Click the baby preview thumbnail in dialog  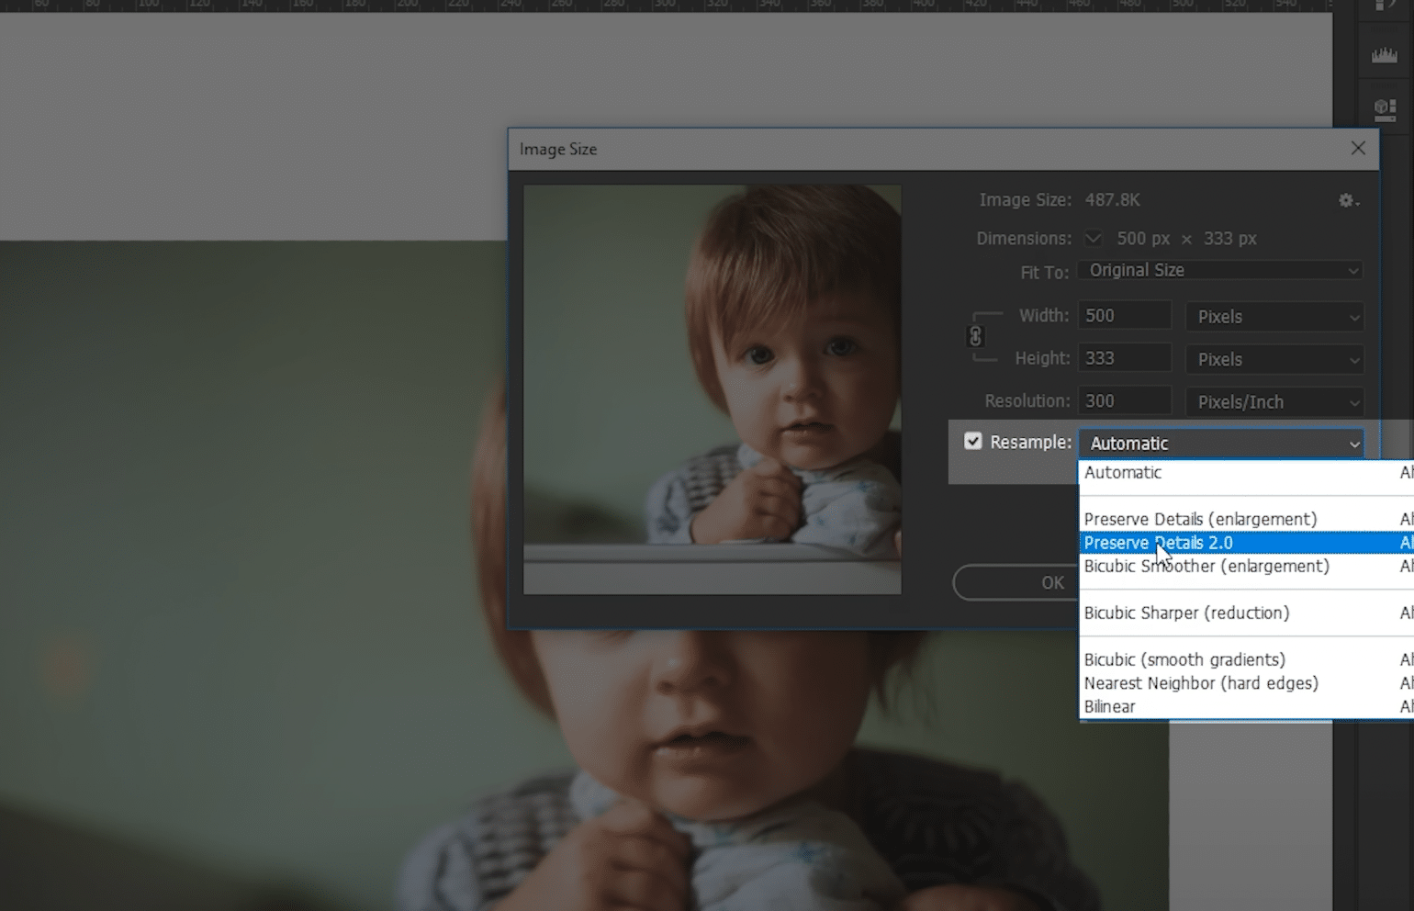point(713,389)
